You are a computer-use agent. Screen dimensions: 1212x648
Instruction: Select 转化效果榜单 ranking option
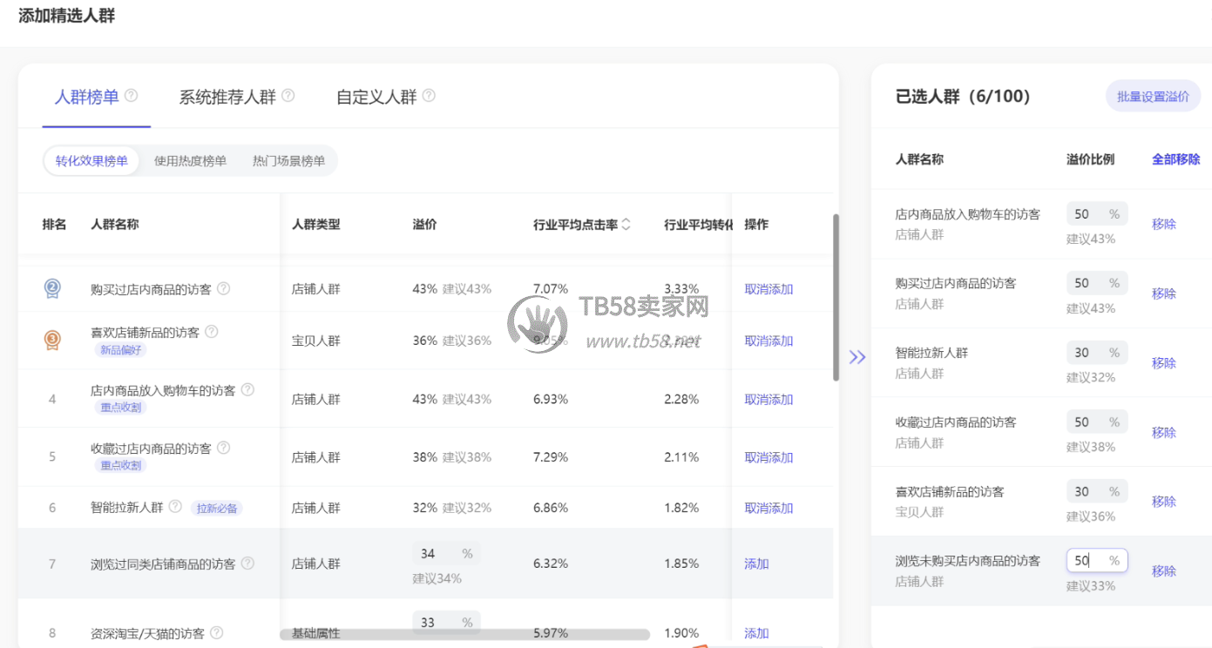coord(91,161)
